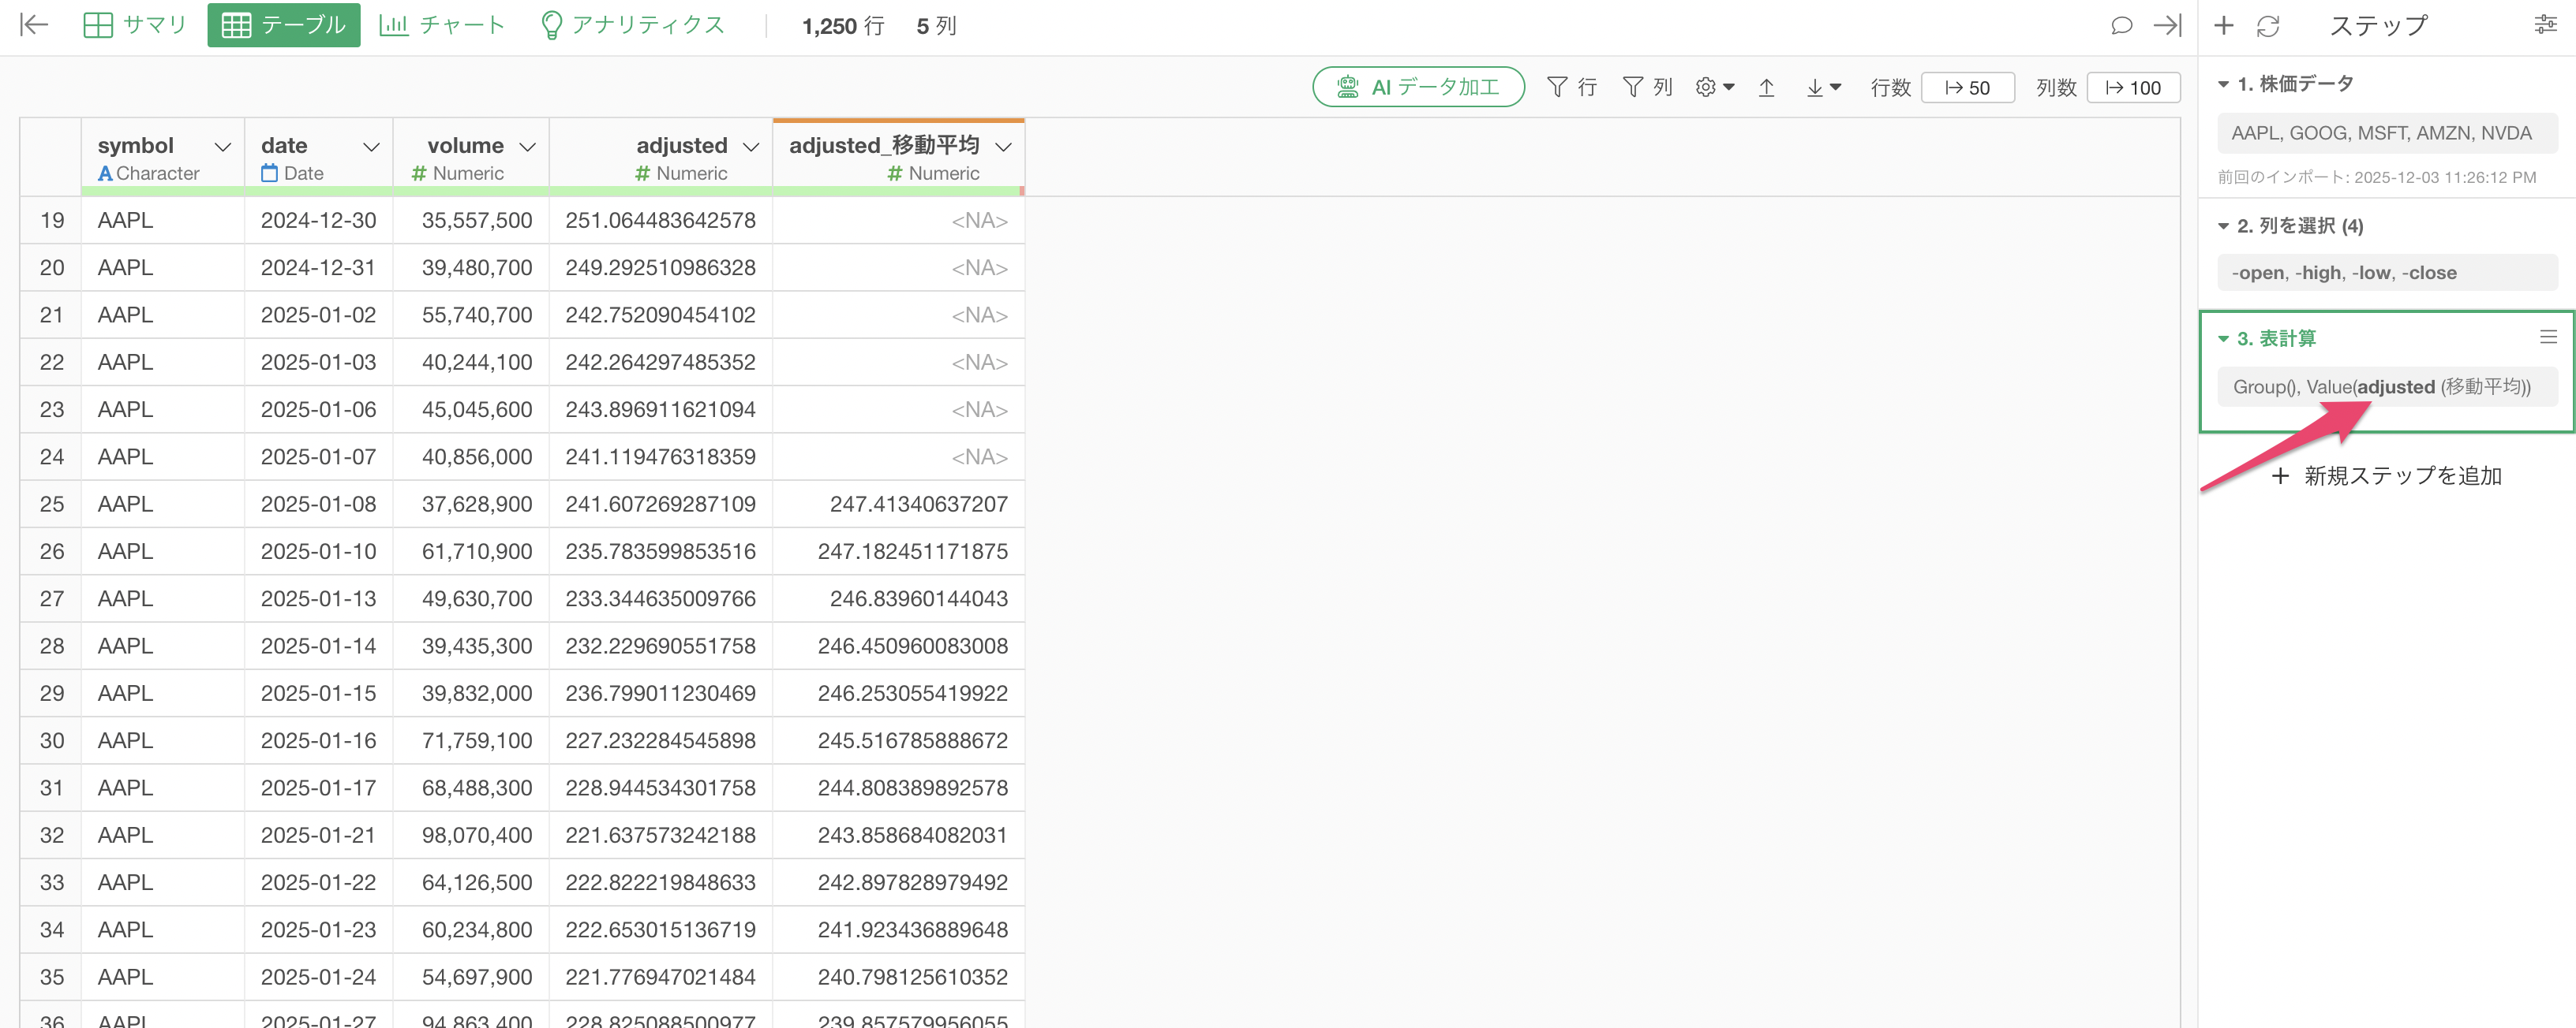This screenshot has width=2576, height=1028.
Task: Click the AI データ加工 button
Action: click(x=1418, y=87)
